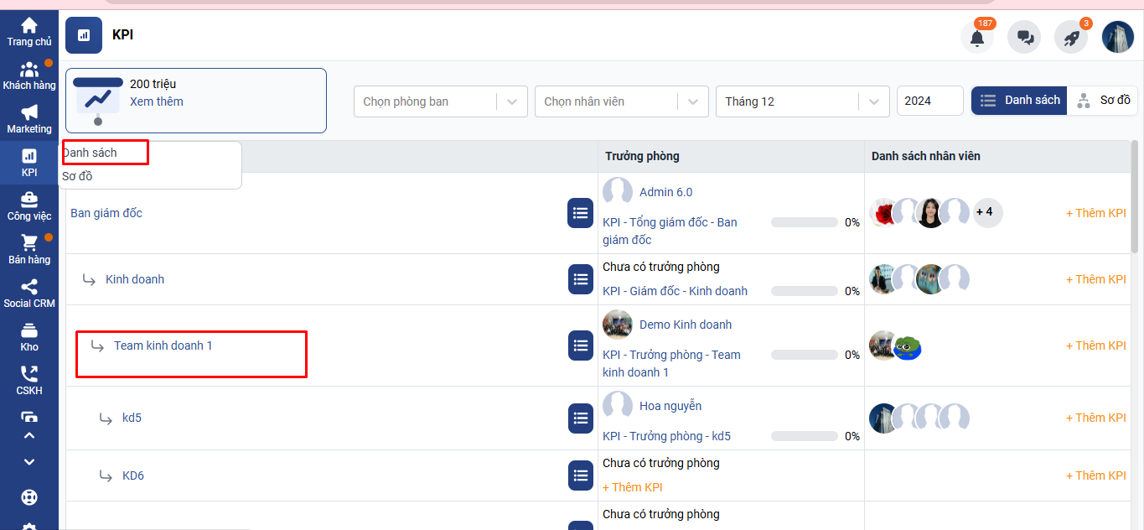
Task: Select Danh sách view toggle
Action: [x=1019, y=101]
